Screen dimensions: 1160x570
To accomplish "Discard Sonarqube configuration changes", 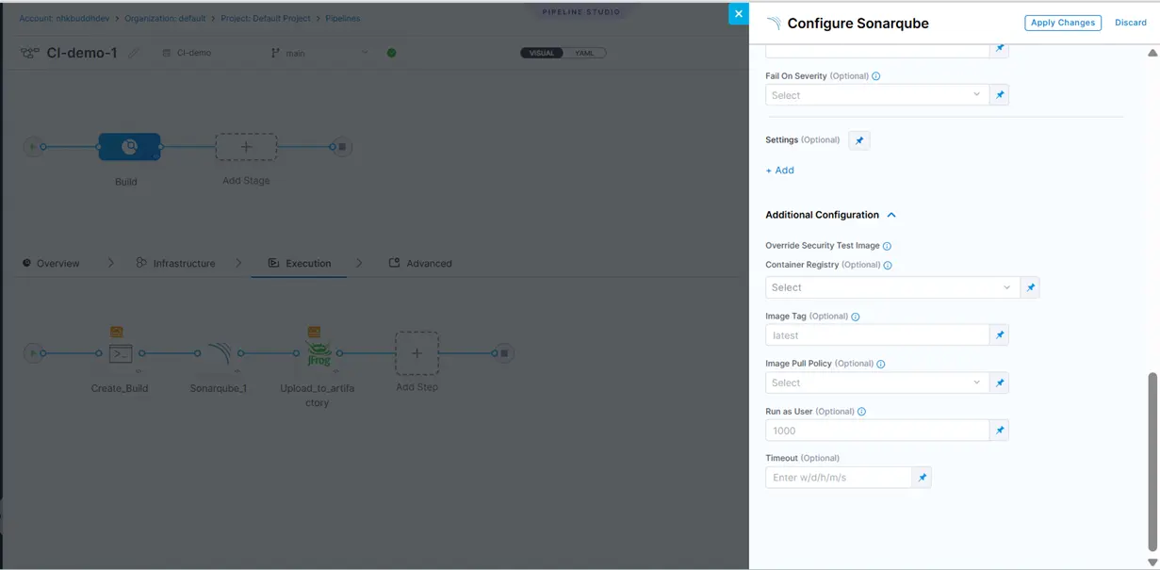I will coord(1130,23).
